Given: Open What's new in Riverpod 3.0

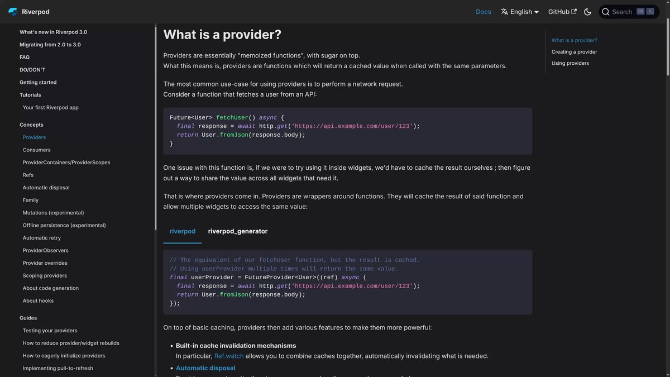Looking at the screenshot, I should 53,32.
